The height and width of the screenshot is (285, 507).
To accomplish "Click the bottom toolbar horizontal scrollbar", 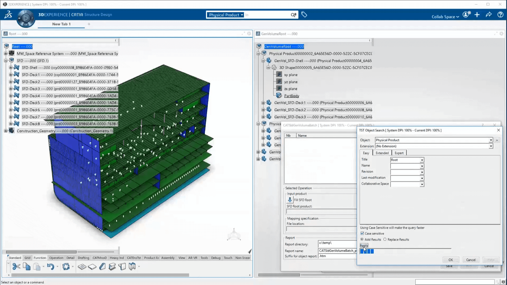I will click(x=100, y=275).
